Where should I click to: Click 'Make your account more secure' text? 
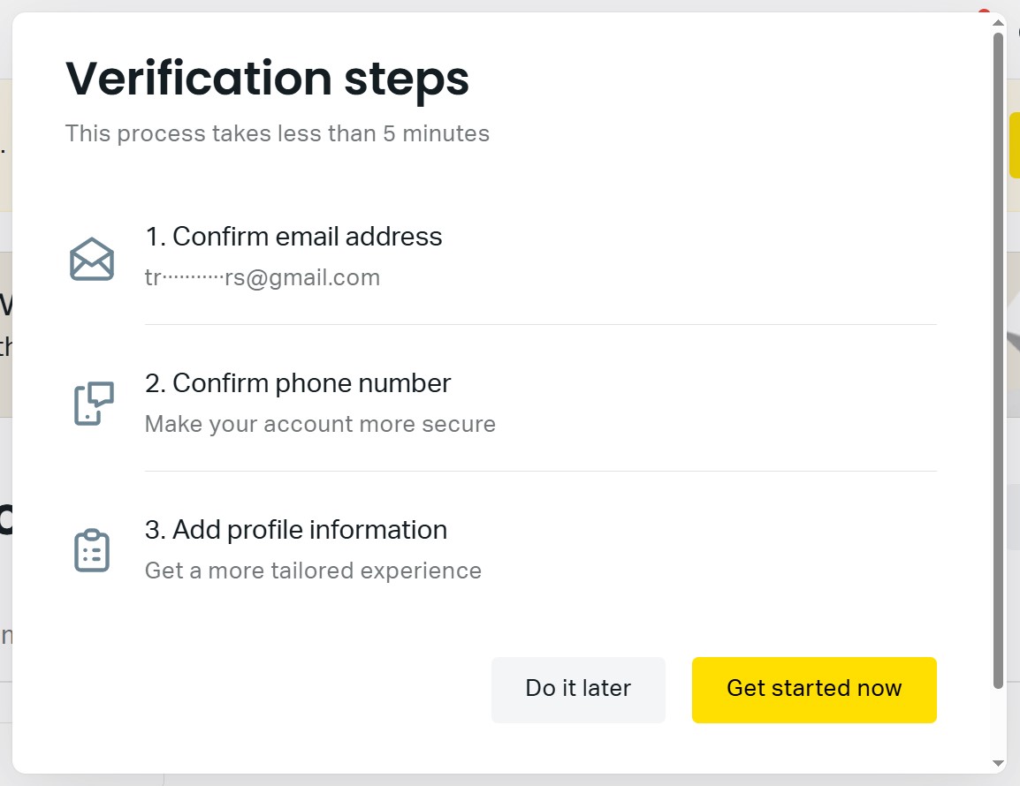coord(320,425)
